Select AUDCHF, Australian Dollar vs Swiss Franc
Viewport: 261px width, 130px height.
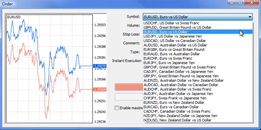tap(198, 89)
